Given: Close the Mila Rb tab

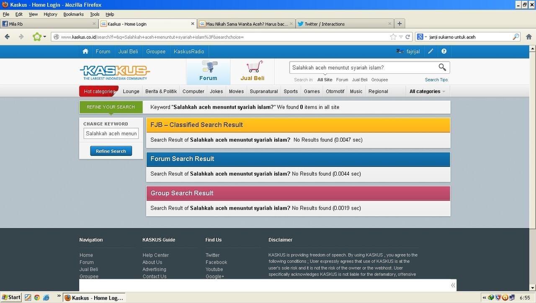Looking at the screenshot, I should 95,24.
